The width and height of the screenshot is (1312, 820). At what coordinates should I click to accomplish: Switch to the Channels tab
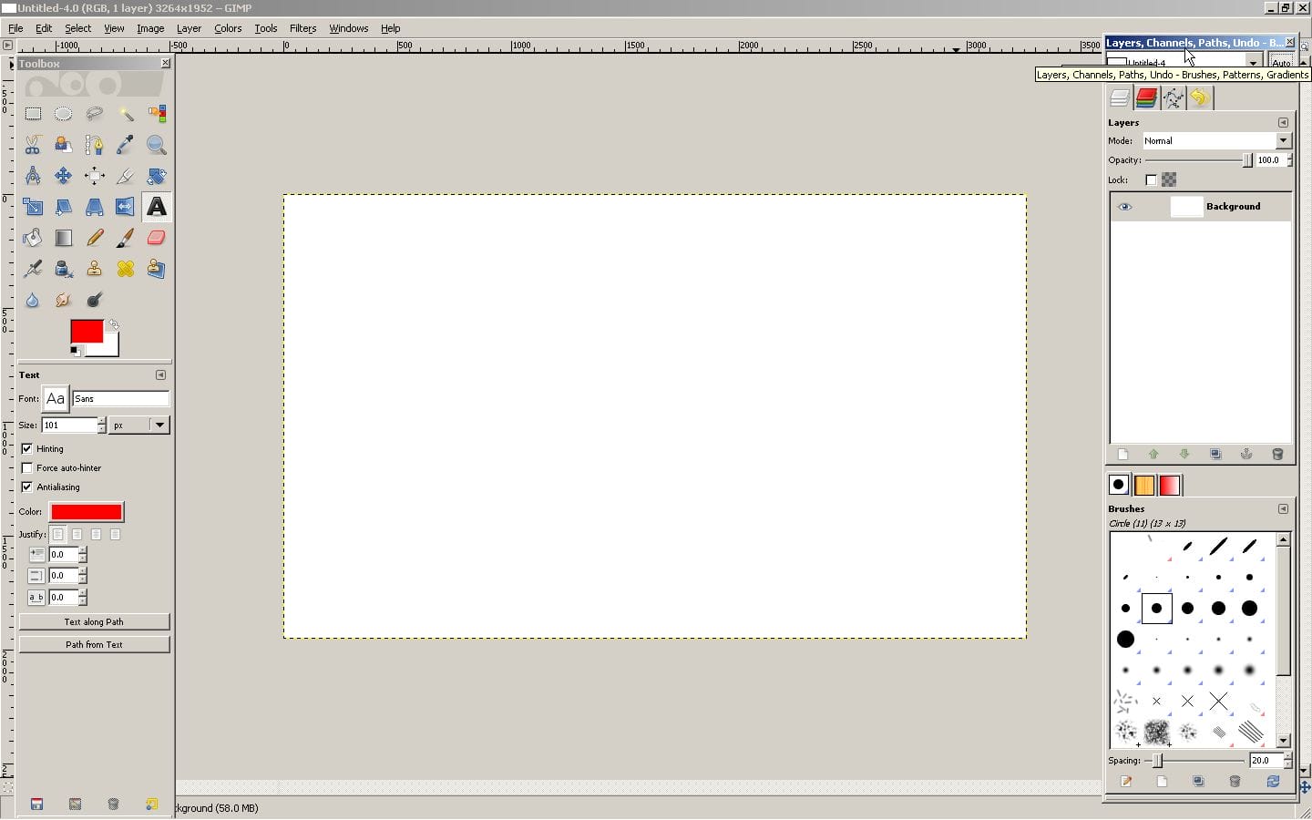coord(1147,98)
